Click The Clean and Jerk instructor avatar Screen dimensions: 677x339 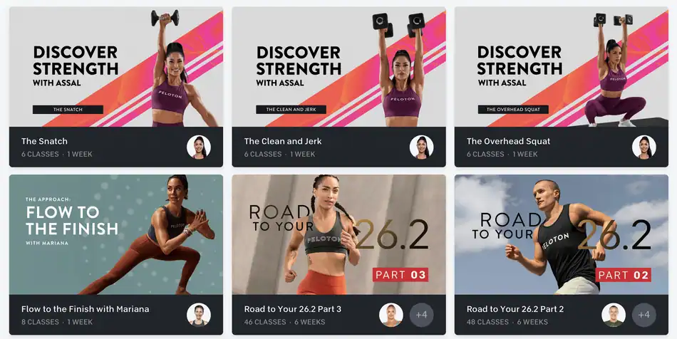click(421, 147)
